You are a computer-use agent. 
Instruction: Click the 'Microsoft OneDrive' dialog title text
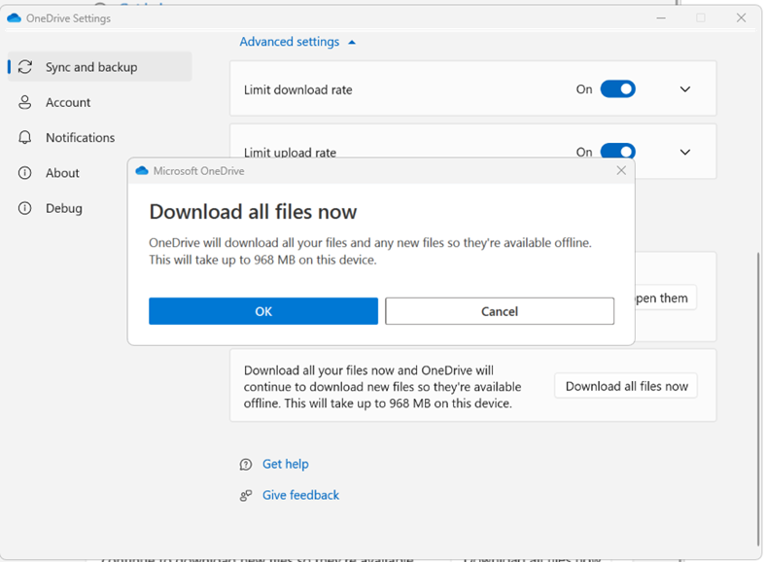[x=199, y=171]
